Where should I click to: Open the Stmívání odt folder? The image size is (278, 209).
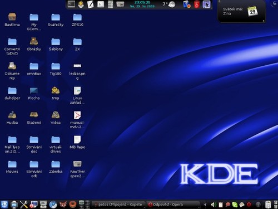(x=34, y=169)
